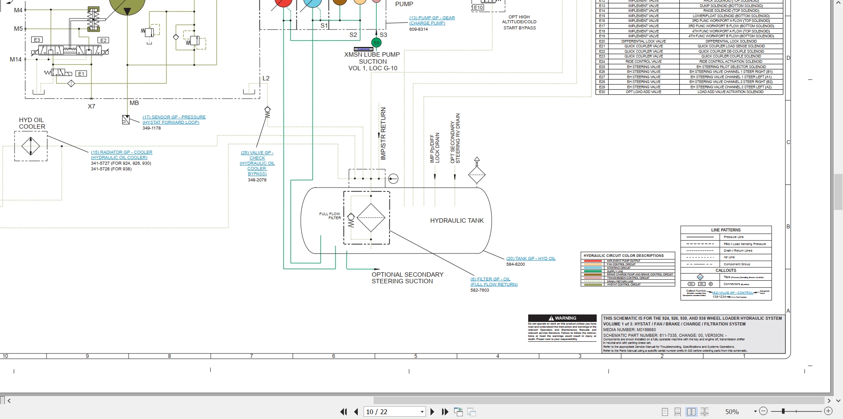Click the (52) VALVE GP - CONTROL legend link
Image resolution: width=843 pixels, height=419 pixels.
coord(733,293)
